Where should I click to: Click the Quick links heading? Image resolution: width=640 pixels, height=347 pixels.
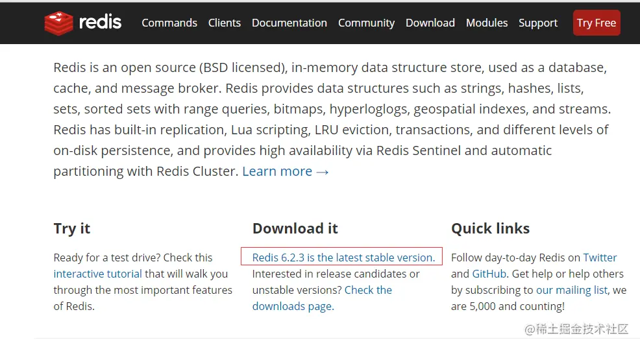coord(490,228)
